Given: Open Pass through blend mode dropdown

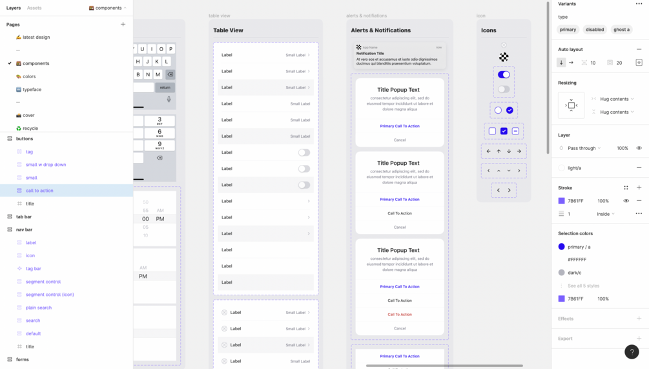Looking at the screenshot, I should point(584,148).
